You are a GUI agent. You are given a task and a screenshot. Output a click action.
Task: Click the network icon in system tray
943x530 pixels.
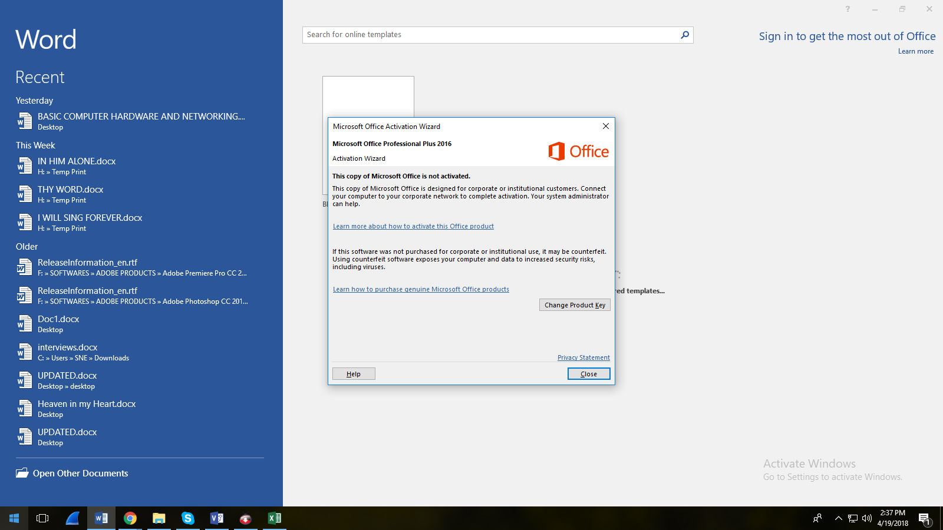click(853, 518)
